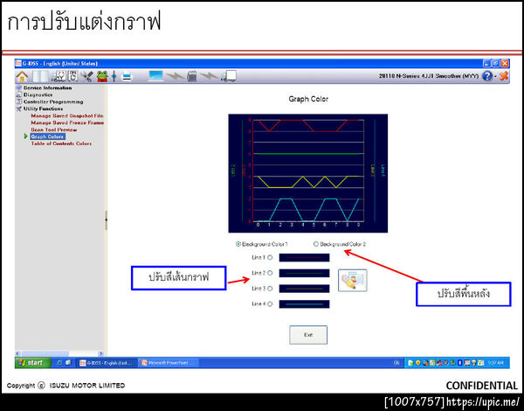Open the book (service manual) toolbar icon
Screen dimensions: 524x411
point(40,77)
